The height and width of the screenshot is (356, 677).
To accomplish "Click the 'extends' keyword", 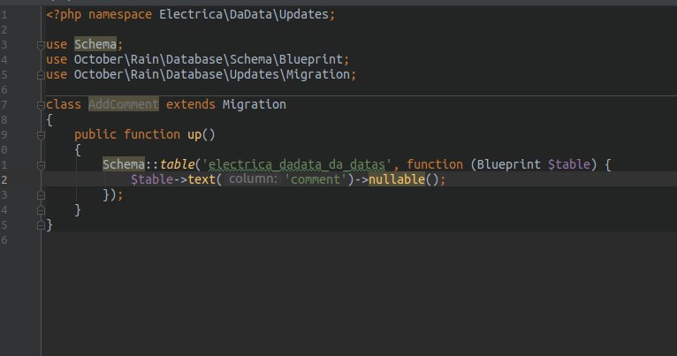I will 190,104.
